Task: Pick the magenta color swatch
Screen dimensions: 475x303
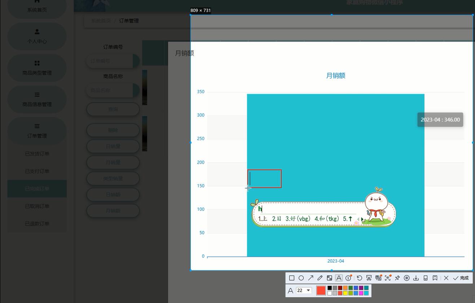Action: 361,293
